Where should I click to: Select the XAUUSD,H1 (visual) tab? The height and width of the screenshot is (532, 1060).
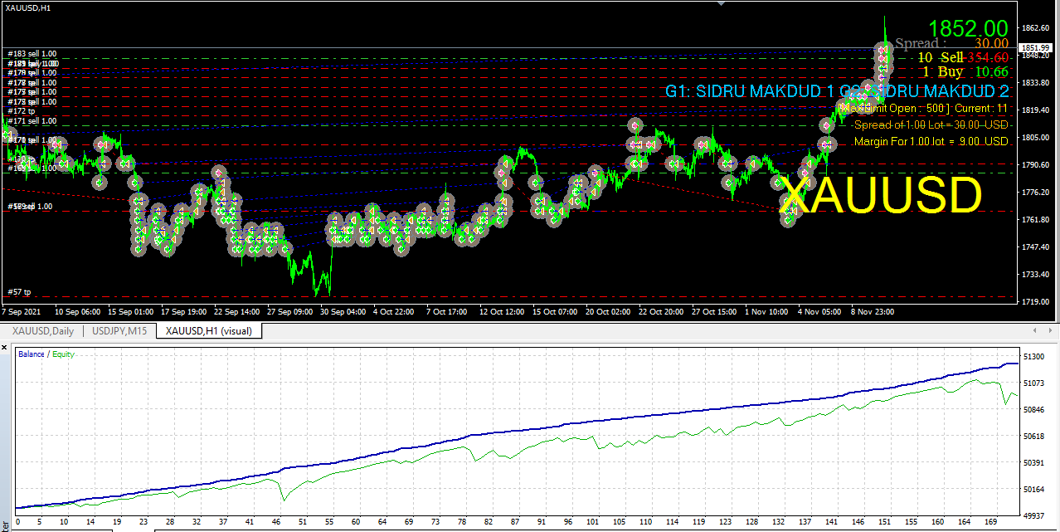coord(210,330)
